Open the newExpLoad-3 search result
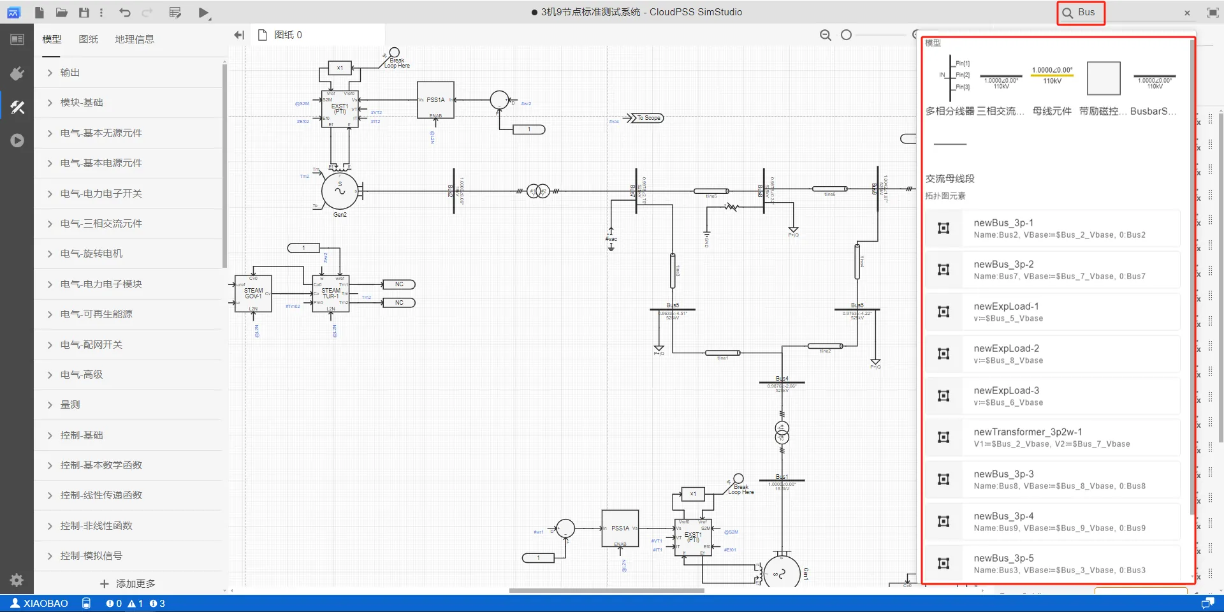The height and width of the screenshot is (612, 1224). 1053,396
